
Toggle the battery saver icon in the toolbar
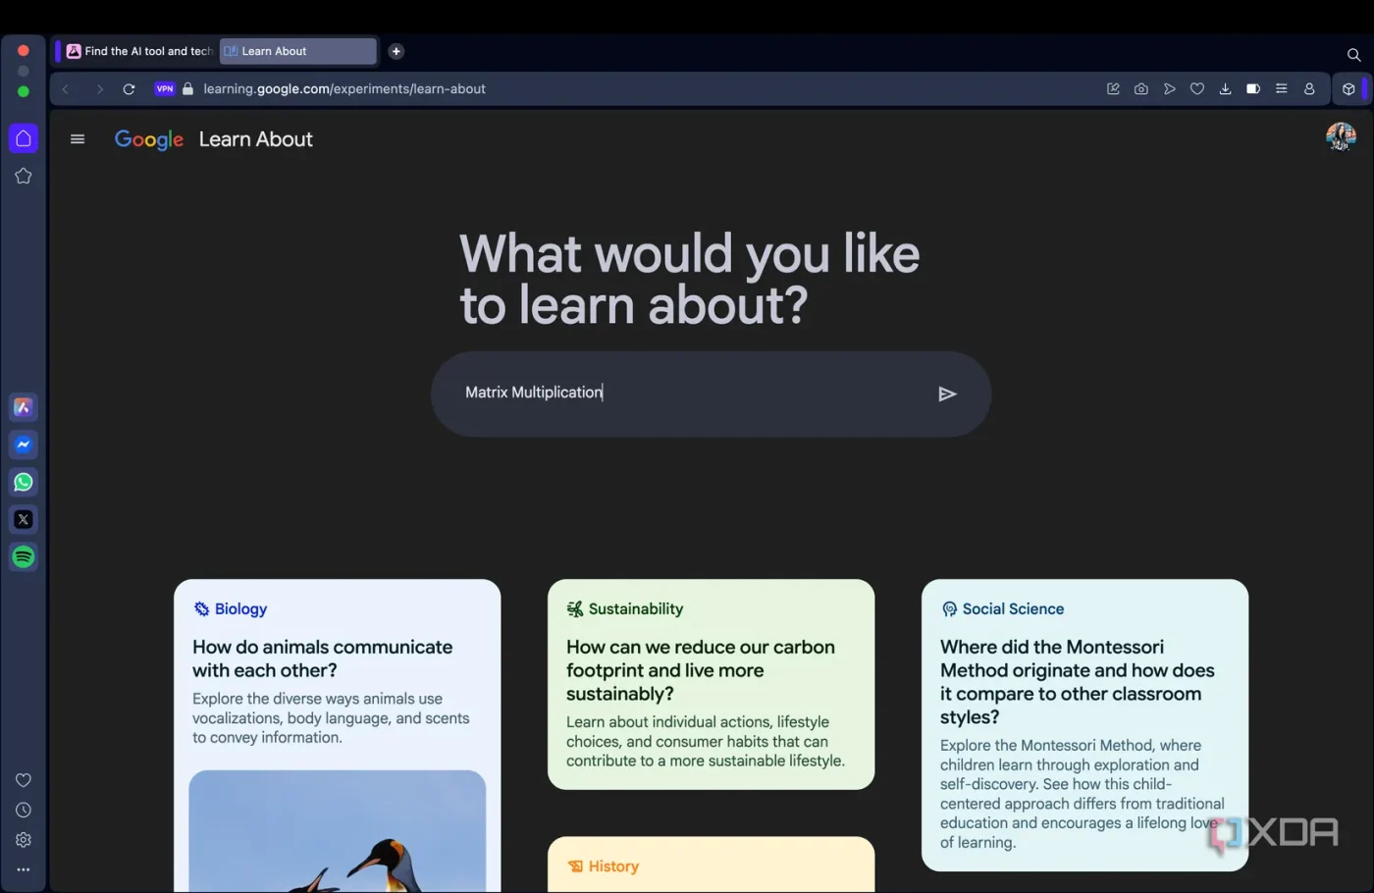pos(1253,89)
